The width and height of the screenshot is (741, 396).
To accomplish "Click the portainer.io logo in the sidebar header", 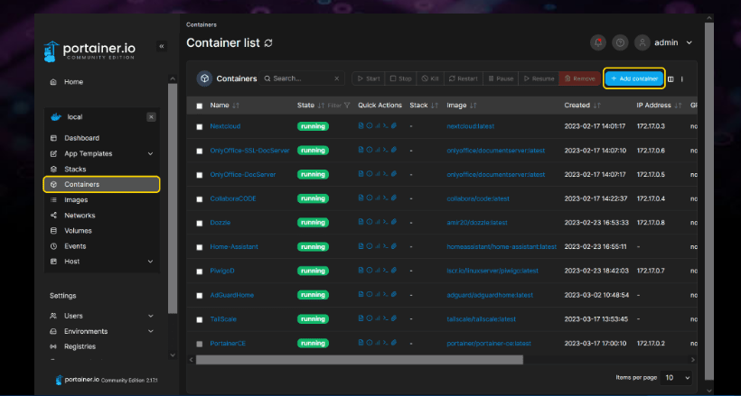I will tap(89, 51).
